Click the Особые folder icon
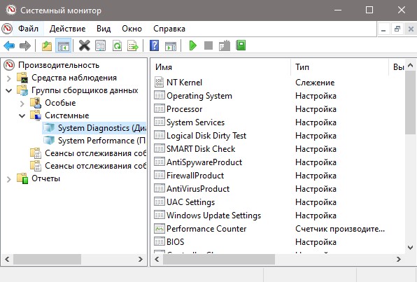The width and height of the screenshot is (417, 282). (36, 103)
